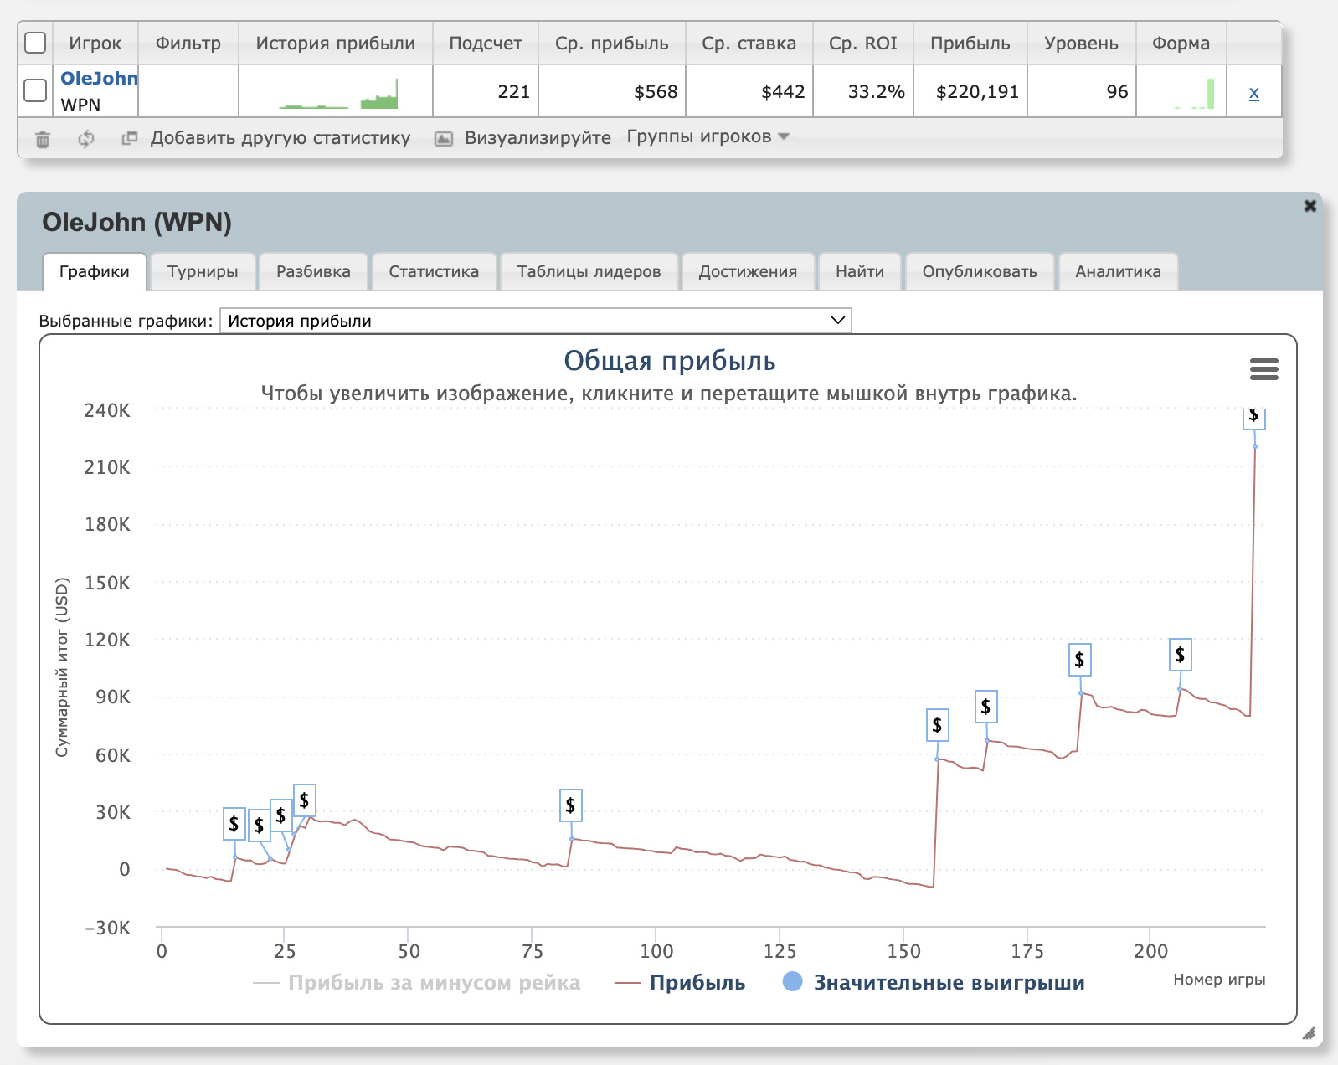Click the Визуализируйте picture icon
The height and width of the screenshot is (1065, 1338).
(444, 139)
